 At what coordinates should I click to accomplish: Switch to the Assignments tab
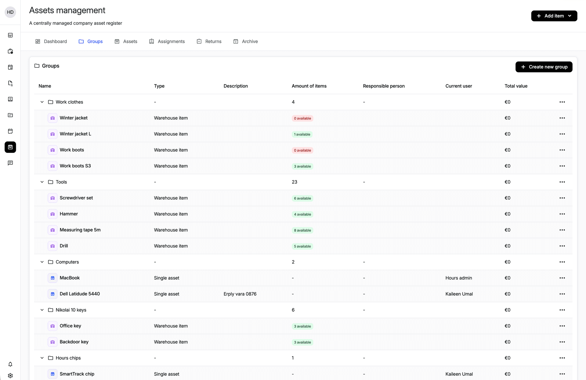click(167, 42)
